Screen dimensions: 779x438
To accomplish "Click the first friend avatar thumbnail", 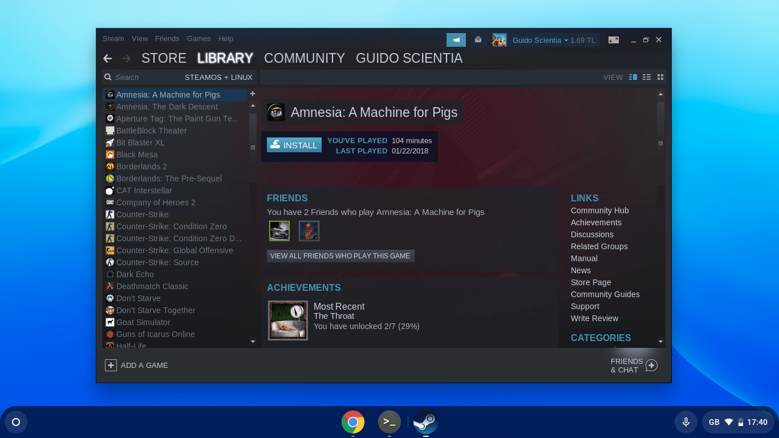I will pos(279,231).
